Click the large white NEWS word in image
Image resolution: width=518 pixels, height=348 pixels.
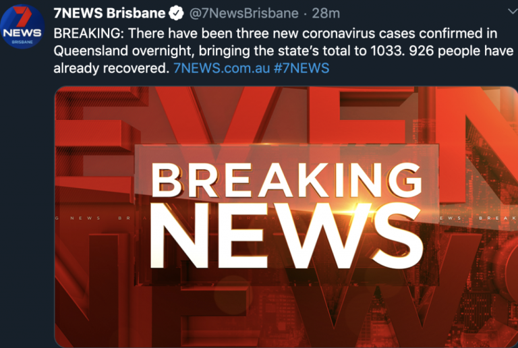[x=286, y=235]
